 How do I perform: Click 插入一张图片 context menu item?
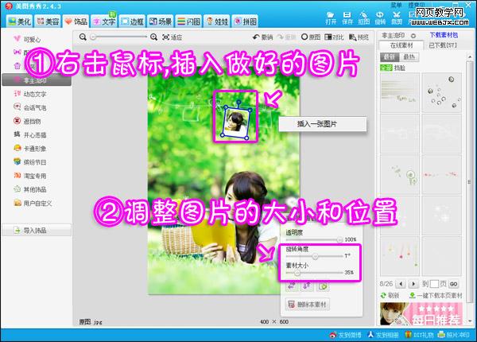[320, 124]
